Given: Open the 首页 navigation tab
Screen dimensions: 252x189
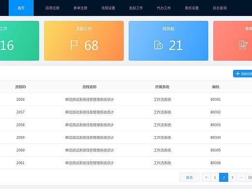Looking at the screenshot, I should click(x=21, y=8).
